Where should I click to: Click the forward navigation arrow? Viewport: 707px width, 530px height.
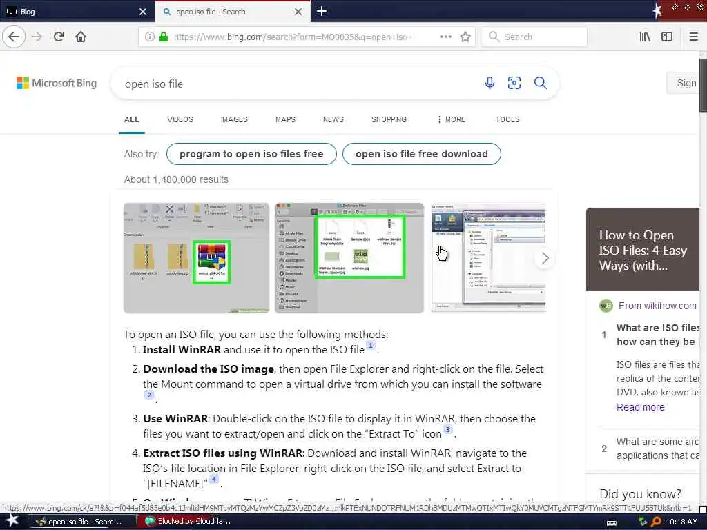[x=37, y=37]
